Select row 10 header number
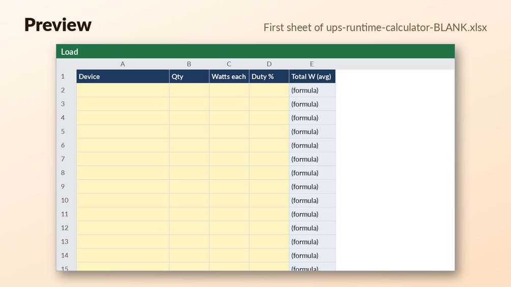511x287 pixels. 65,201
